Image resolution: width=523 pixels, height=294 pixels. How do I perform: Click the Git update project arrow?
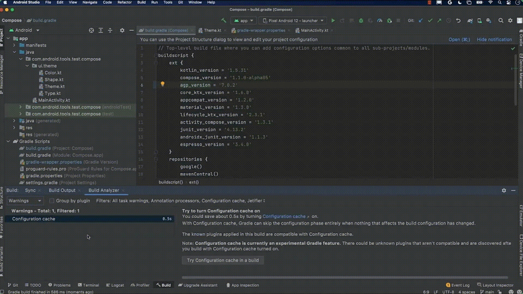point(420,21)
